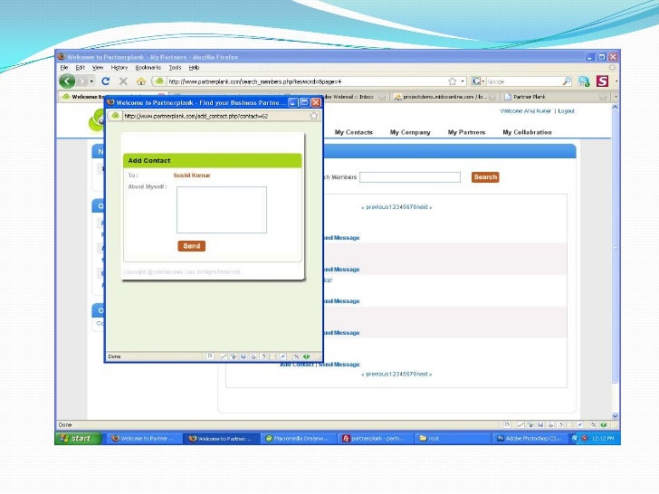Click the green site icon in the popup address bar
659x494 pixels.
pos(115,116)
